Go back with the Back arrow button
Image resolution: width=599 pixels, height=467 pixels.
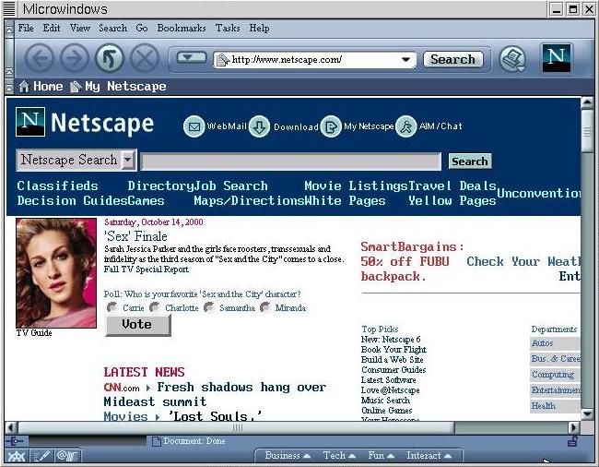coord(39,58)
